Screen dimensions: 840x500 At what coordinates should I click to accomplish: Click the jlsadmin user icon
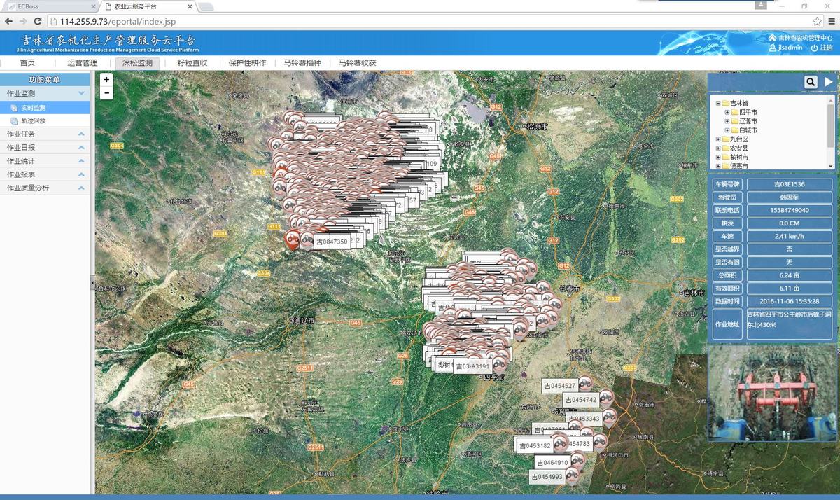pos(772,48)
